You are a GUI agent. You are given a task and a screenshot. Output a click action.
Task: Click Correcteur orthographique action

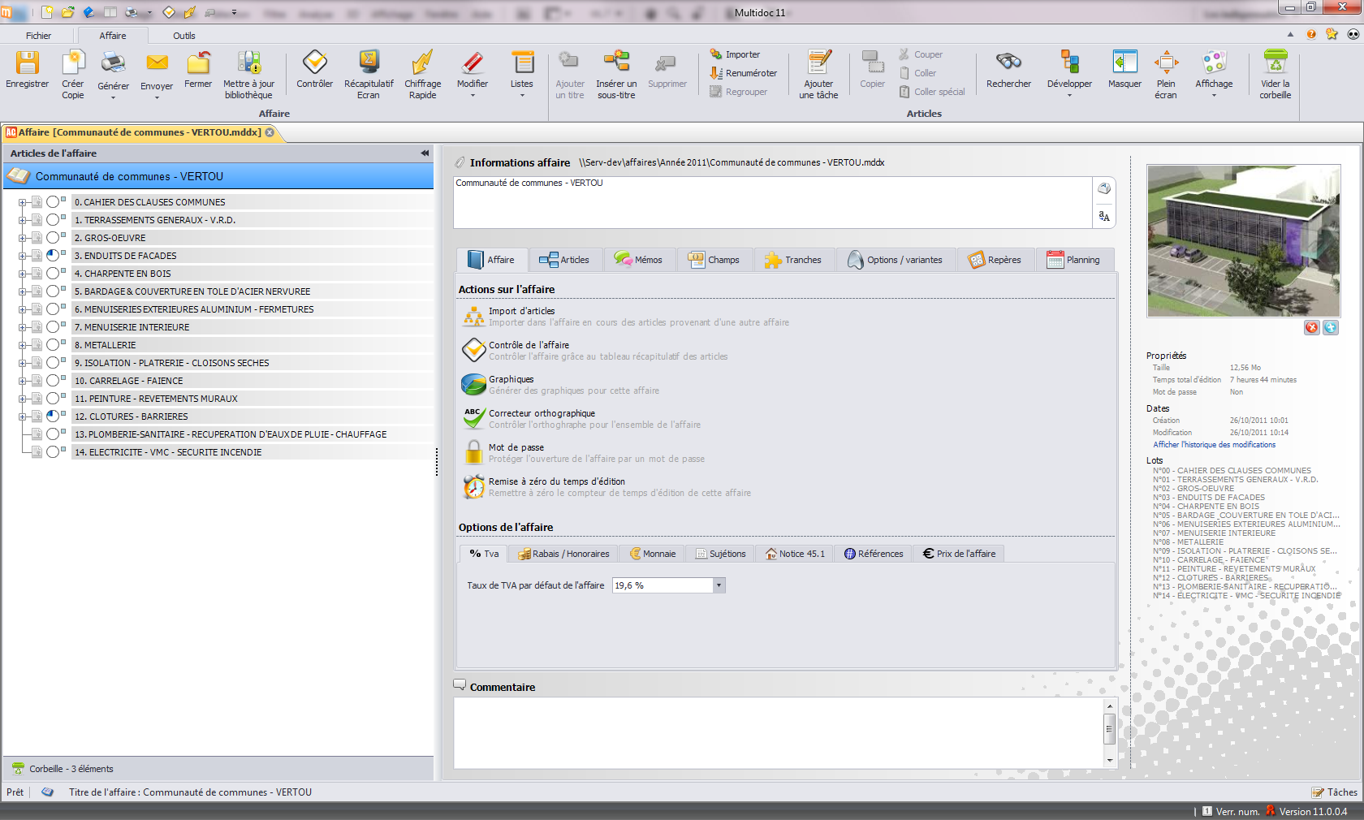[542, 413]
